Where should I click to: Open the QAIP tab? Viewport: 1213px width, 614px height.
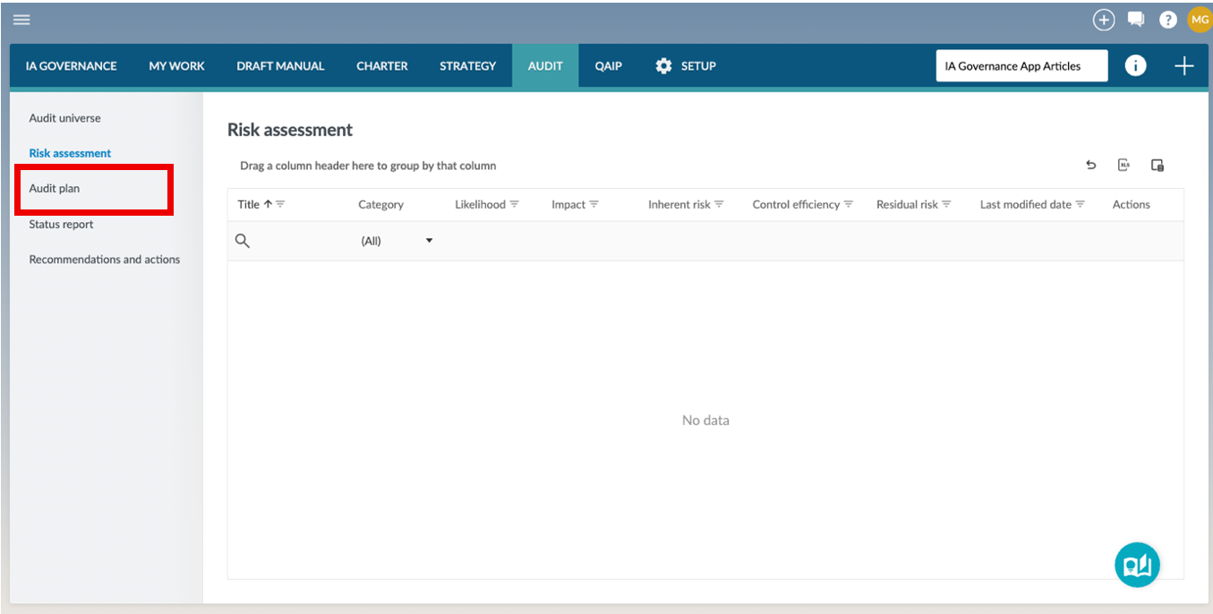pyautogui.click(x=609, y=65)
